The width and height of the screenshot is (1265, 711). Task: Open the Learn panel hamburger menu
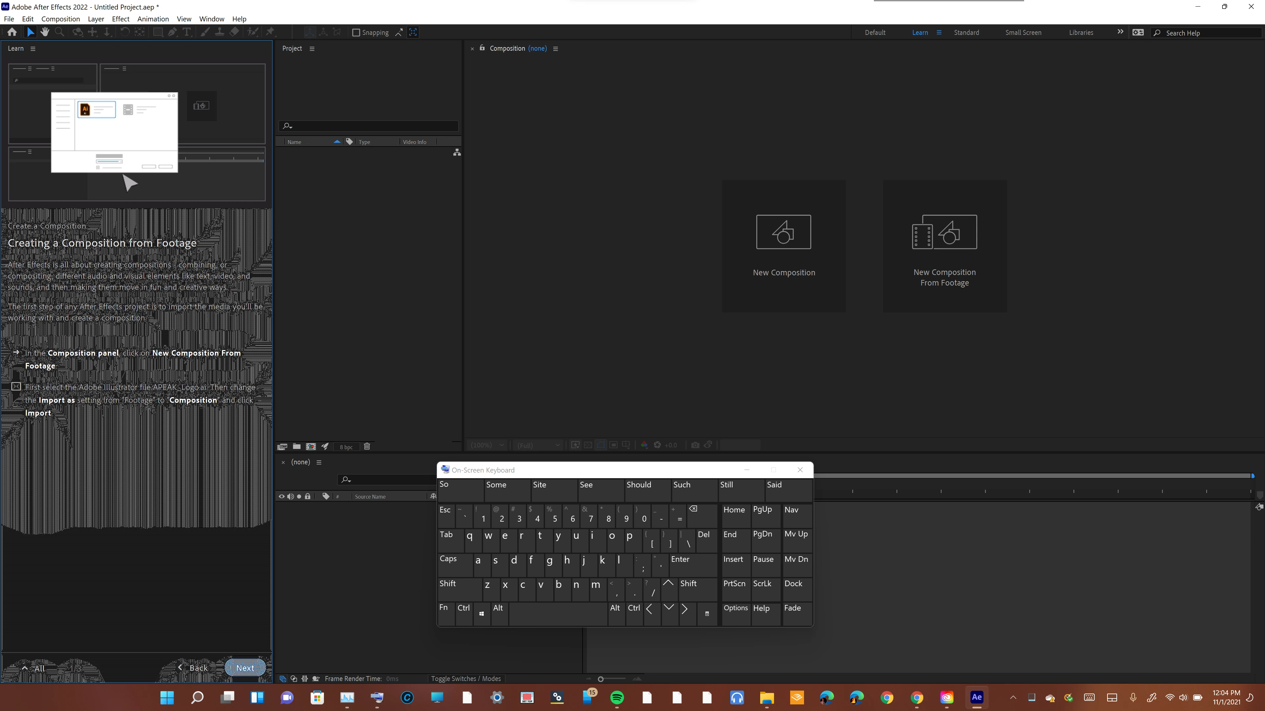pos(33,49)
